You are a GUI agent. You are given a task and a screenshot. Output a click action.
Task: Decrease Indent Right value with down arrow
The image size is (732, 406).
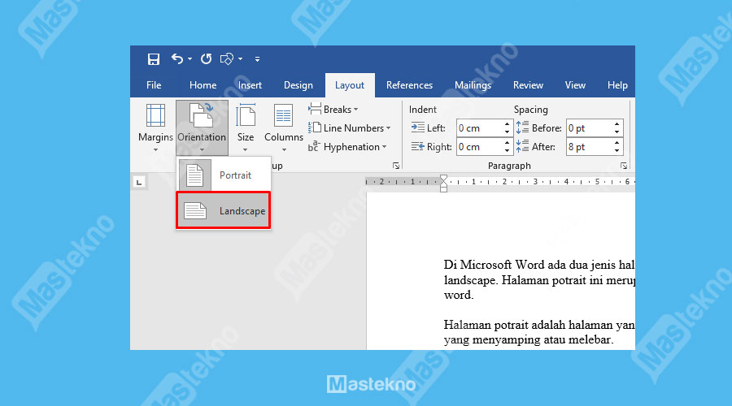coord(507,151)
